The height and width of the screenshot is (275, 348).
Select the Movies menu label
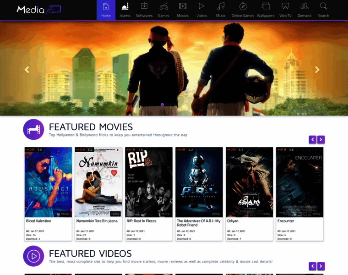pos(183,16)
